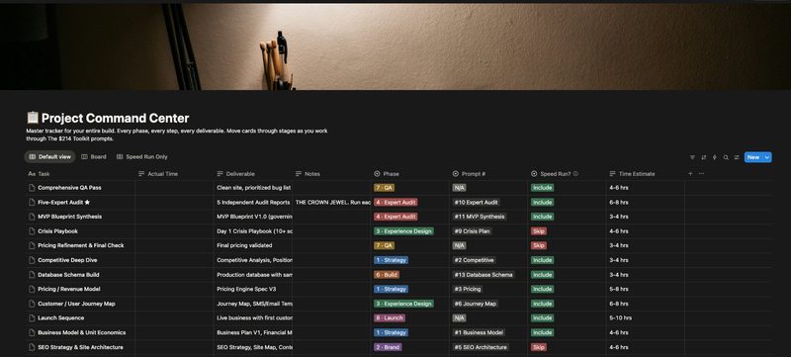Click the Project Command Center page title
This screenshot has width=791, height=357.
click(x=115, y=118)
